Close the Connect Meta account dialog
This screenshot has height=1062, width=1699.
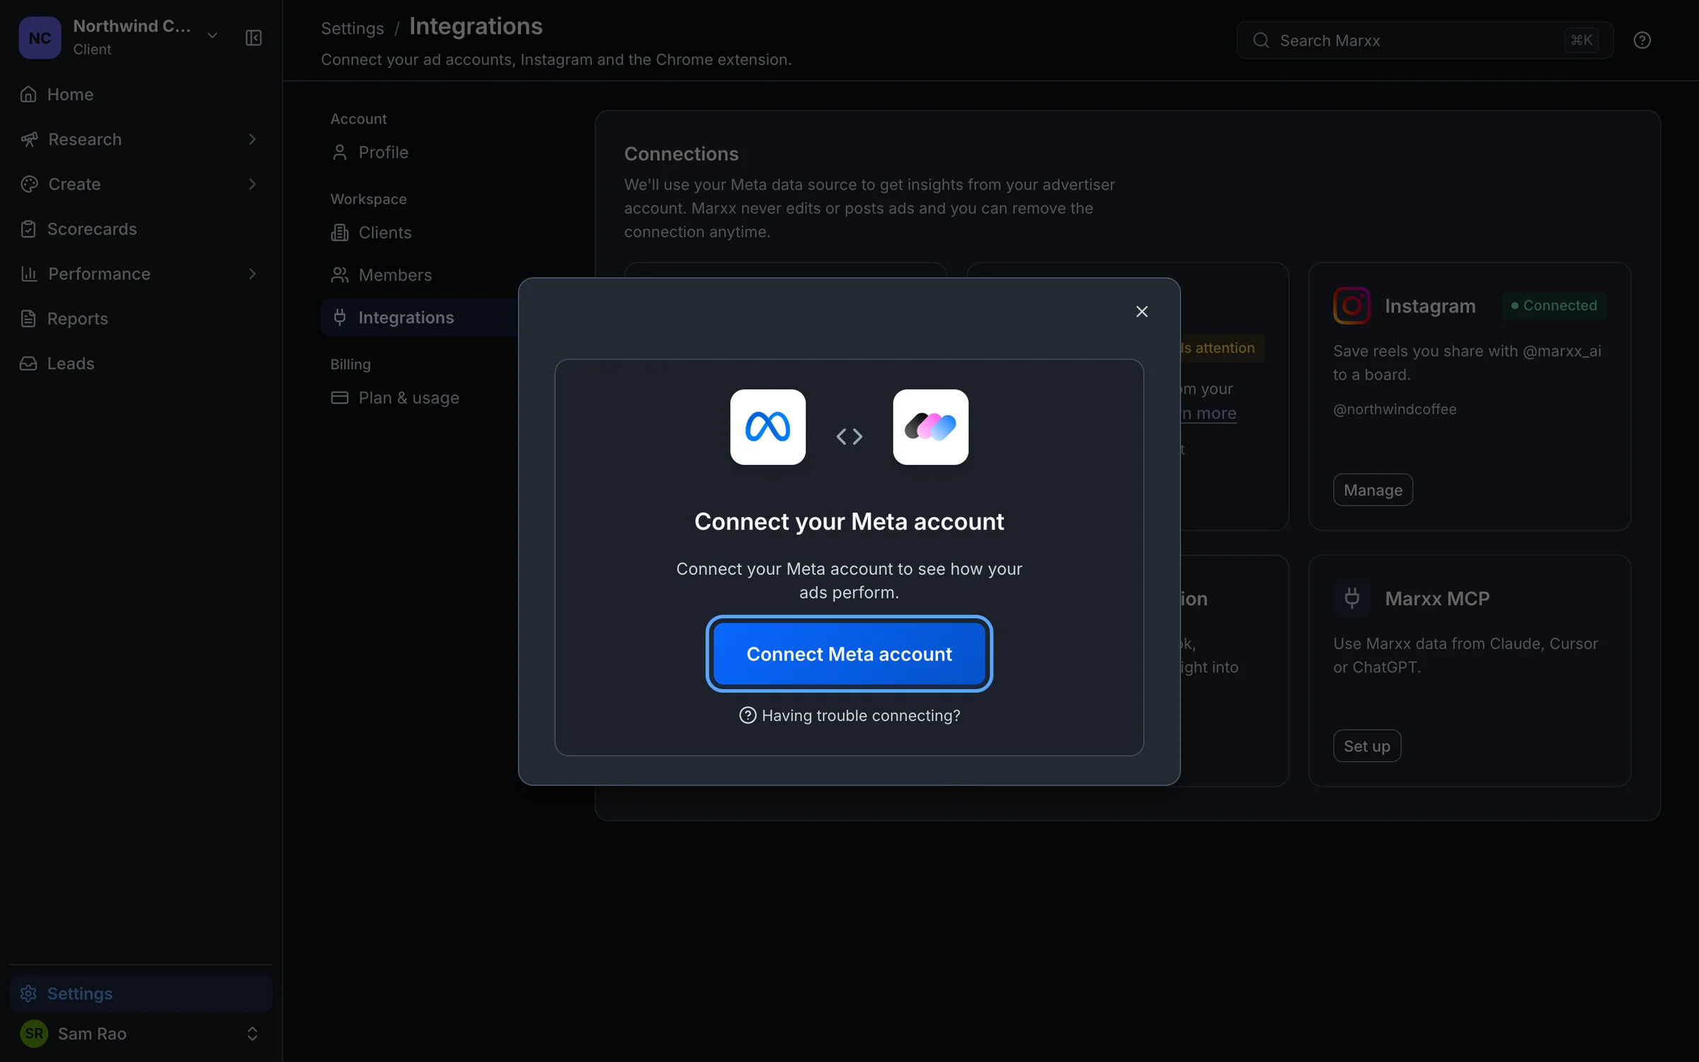(x=1142, y=312)
